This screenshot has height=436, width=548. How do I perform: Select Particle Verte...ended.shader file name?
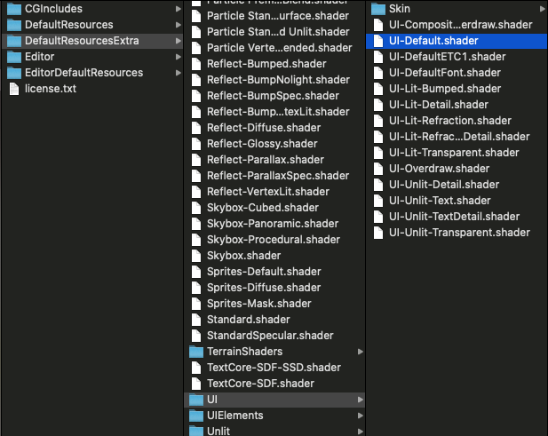pos(280,48)
